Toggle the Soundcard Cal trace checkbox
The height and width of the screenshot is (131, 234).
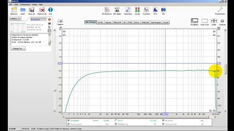(x=163, y=124)
